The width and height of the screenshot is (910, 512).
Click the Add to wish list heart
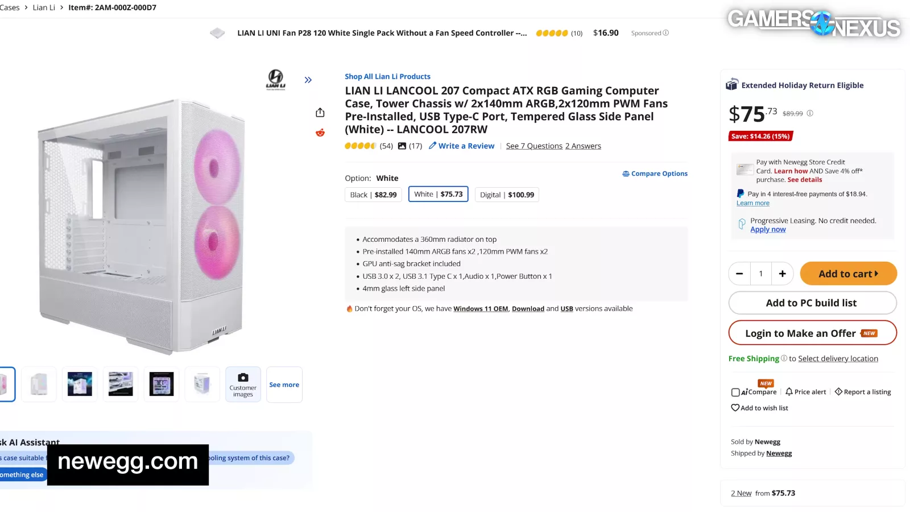(x=735, y=408)
